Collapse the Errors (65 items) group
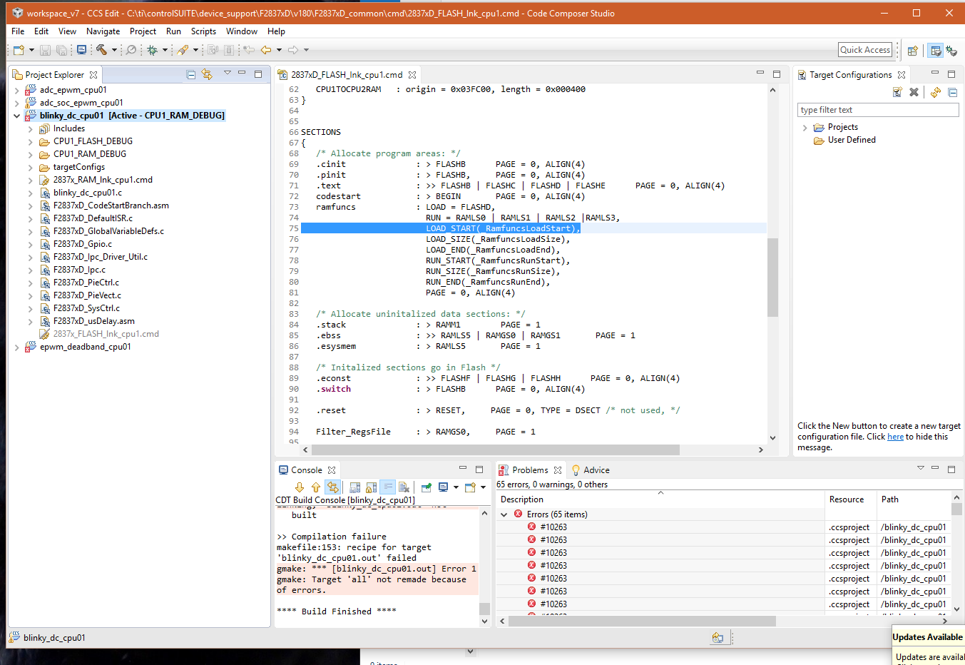Screen dimensions: 965x665 pos(504,514)
